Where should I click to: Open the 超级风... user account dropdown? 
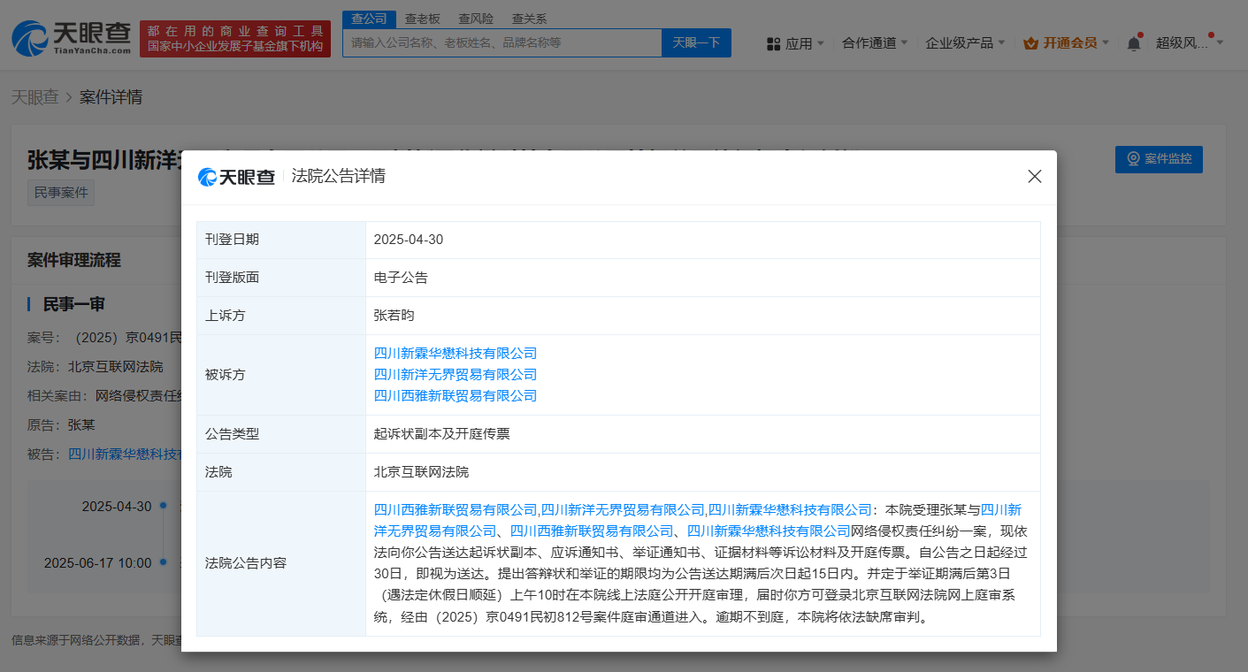[x=1189, y=42]
